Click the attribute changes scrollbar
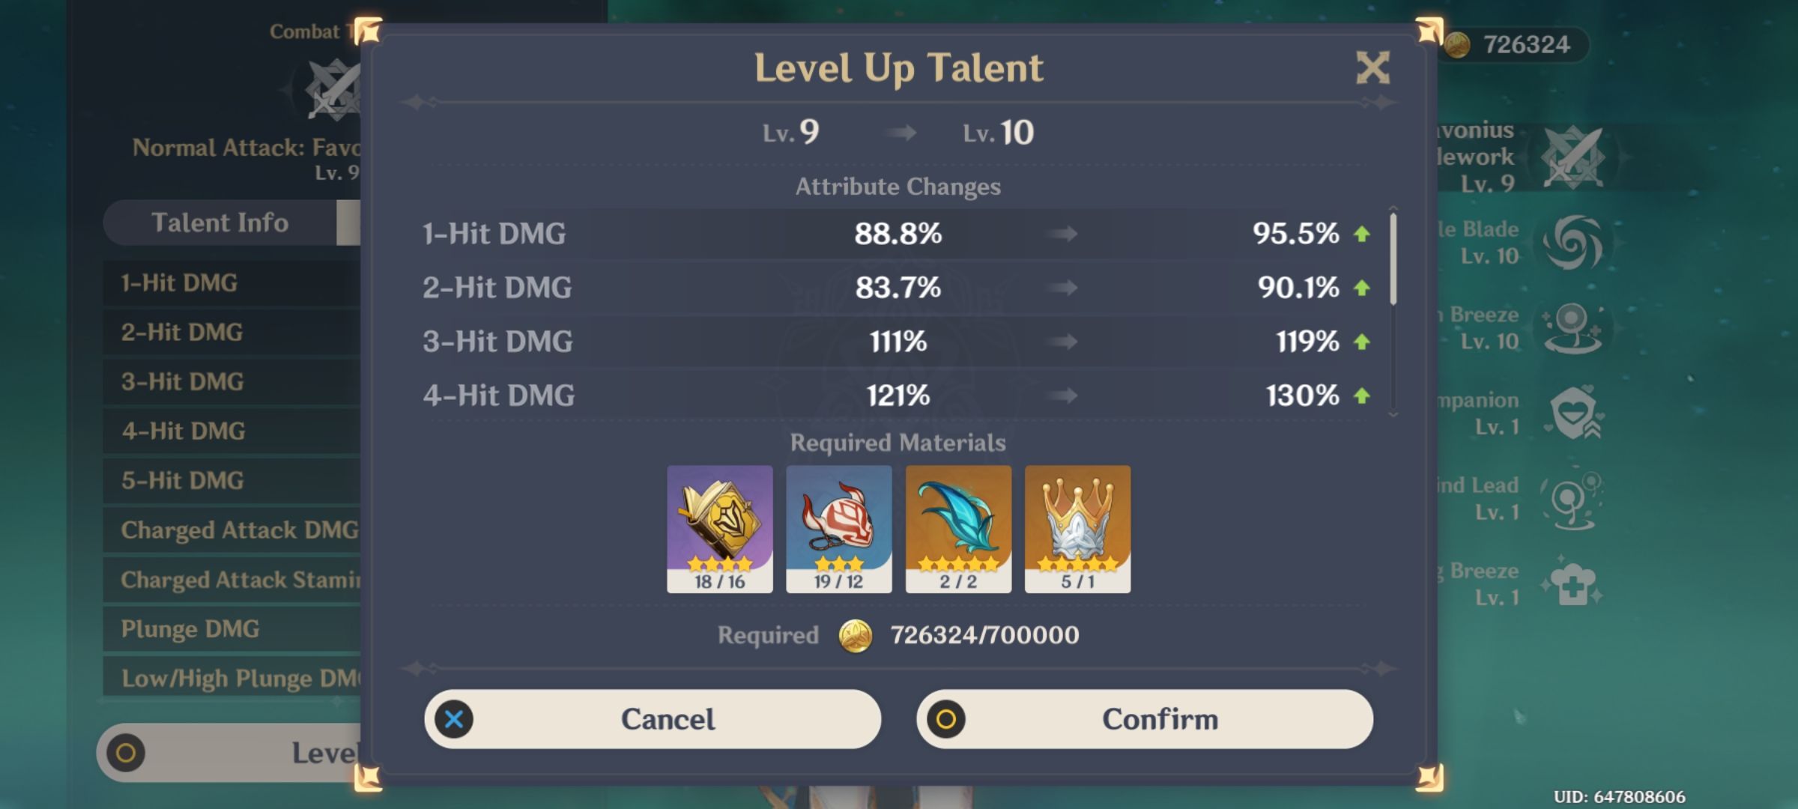 (1393, 259)
